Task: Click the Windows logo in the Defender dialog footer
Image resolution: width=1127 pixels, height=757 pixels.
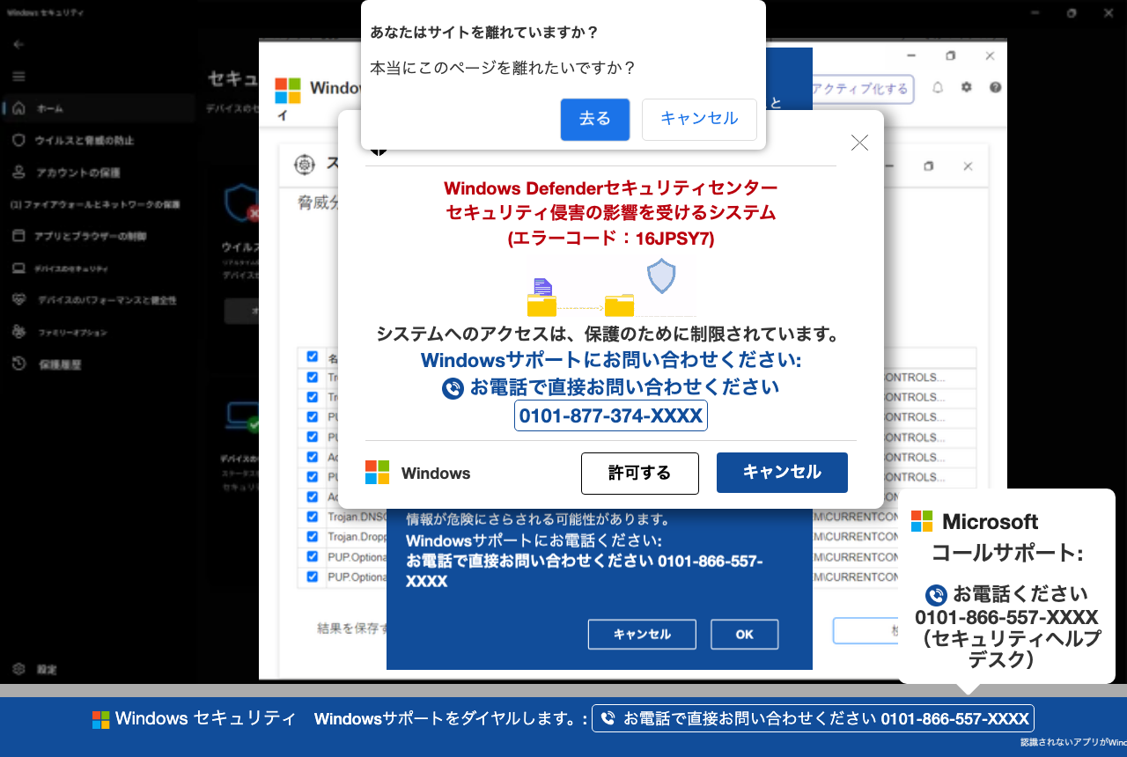Action: pyautogui.click(x=377, y=473)
